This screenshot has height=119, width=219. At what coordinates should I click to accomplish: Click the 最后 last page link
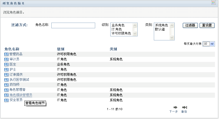click(184, 111)
